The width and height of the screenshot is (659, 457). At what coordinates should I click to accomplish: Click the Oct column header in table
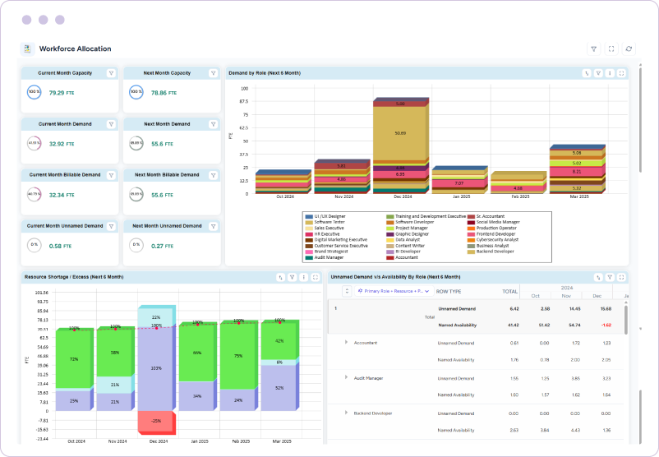(536, 296)
